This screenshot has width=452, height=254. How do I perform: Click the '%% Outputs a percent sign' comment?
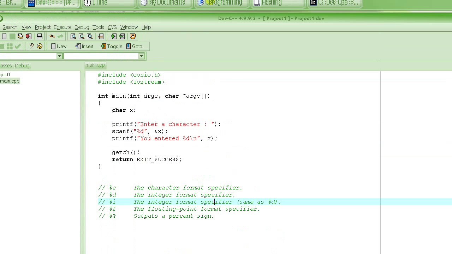click(156, 216)
